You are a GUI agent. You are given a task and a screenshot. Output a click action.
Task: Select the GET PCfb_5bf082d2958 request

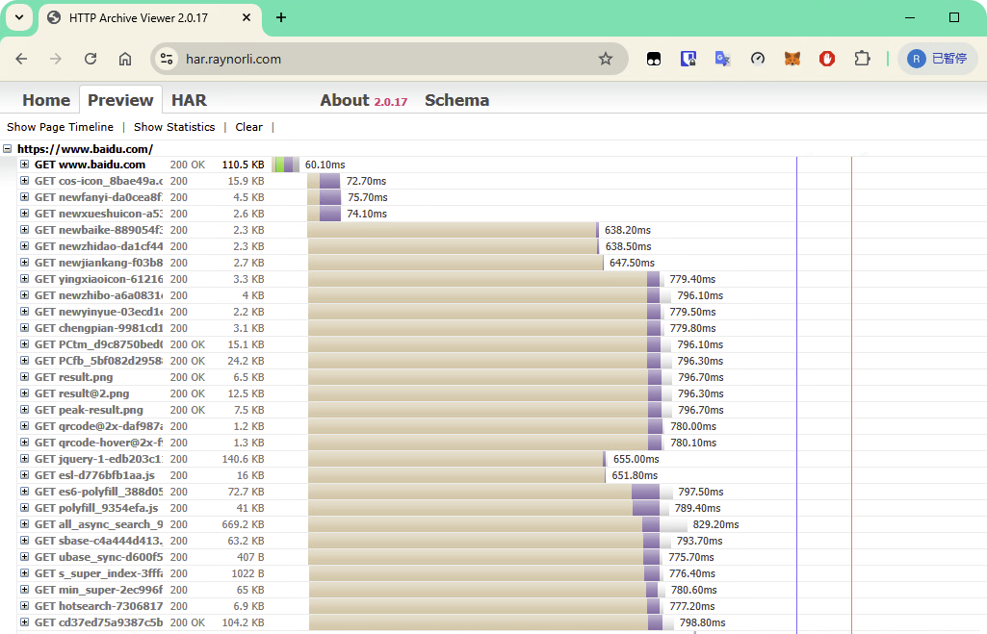[98, 361]
